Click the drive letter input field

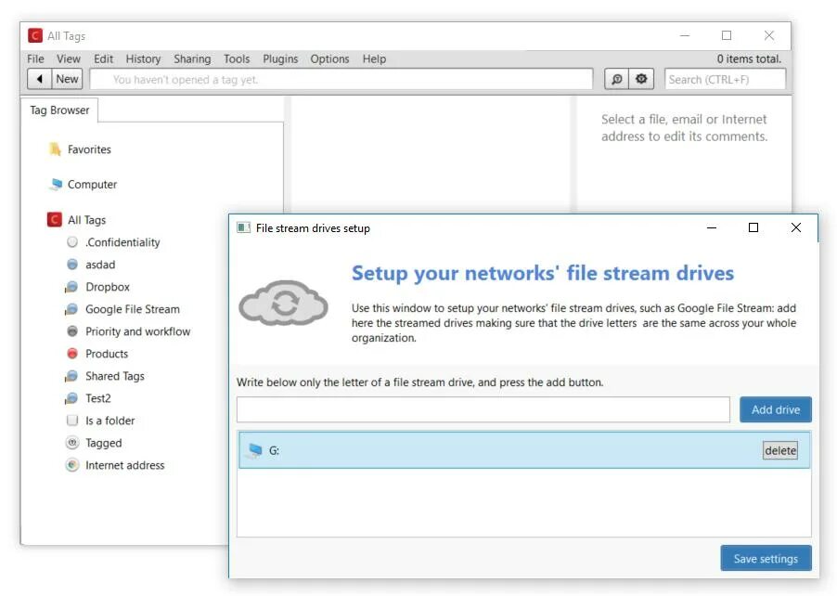click(483, 409)
